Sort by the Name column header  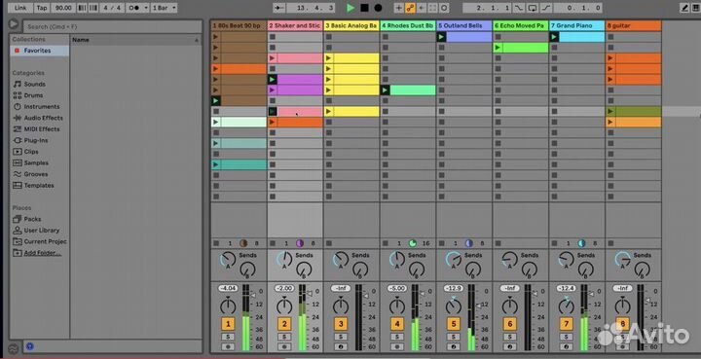click(135, 40)
